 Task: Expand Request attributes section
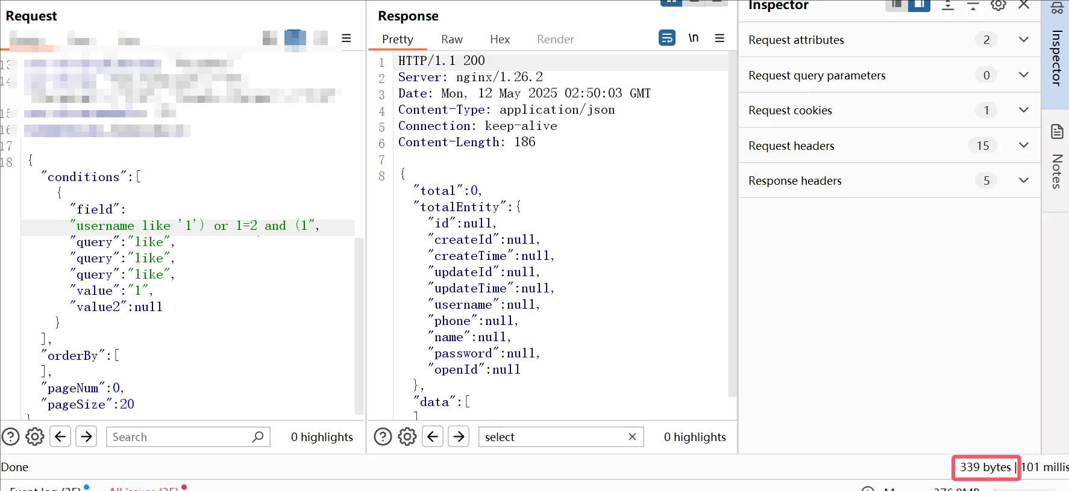889,40
